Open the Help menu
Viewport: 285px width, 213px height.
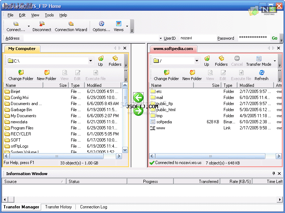(x=63, y=15)
